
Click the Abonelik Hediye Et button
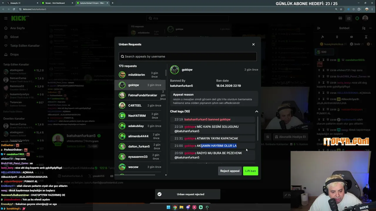pyautogui.click(x=291, y=137)
